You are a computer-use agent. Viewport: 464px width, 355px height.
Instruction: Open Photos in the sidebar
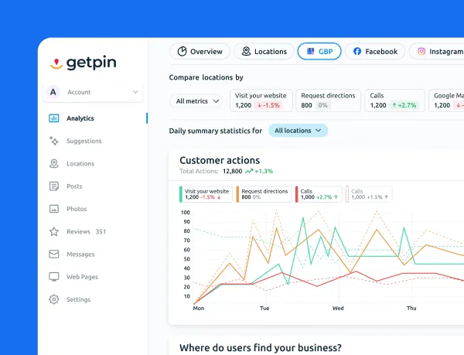77,209
